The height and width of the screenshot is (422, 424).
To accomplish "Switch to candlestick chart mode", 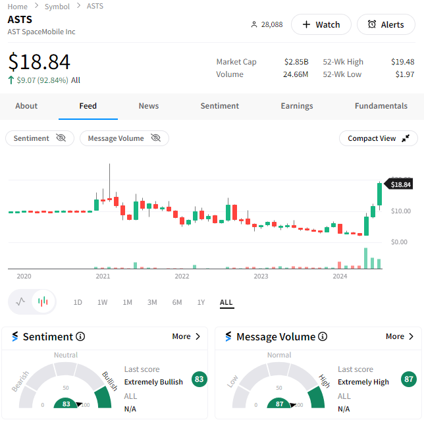I will (x=43, y=302).
